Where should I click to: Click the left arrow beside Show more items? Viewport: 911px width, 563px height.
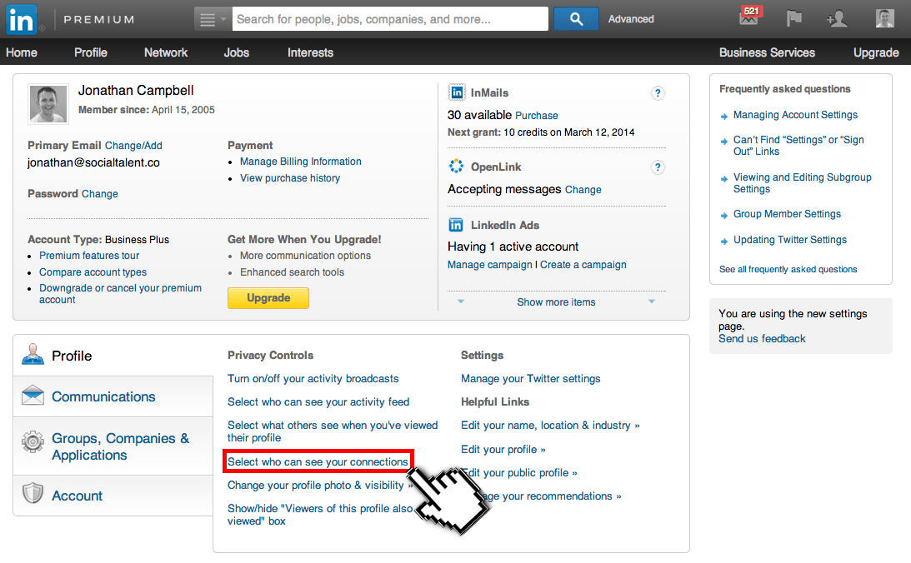click(461, 301)
